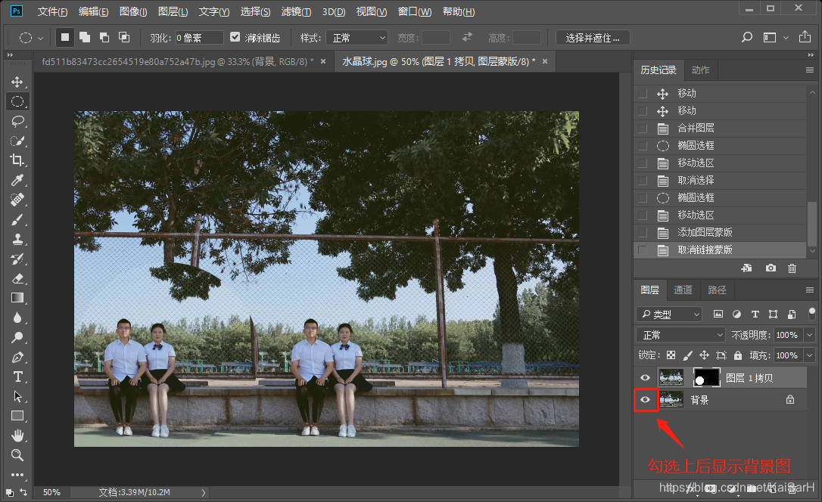Select the Type tool

coord(17,377)
